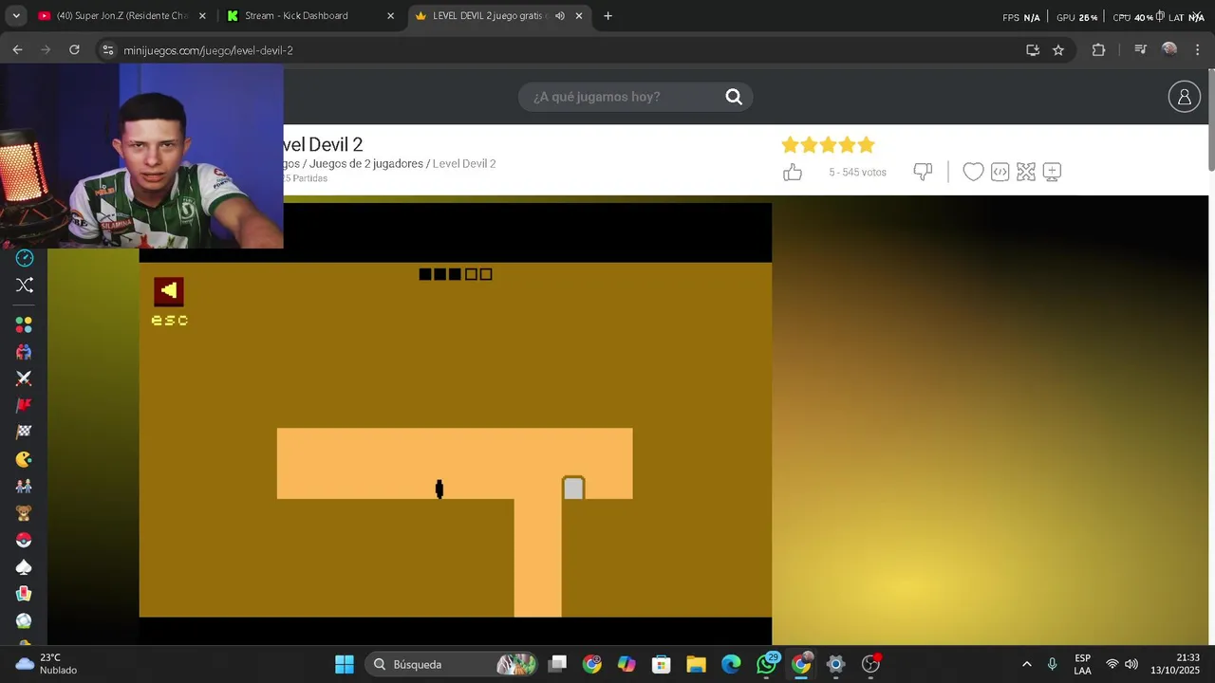Open the tab search dropdown arrow
Viewport: 1215px width, 683px height.
click(x=16, y=16)
